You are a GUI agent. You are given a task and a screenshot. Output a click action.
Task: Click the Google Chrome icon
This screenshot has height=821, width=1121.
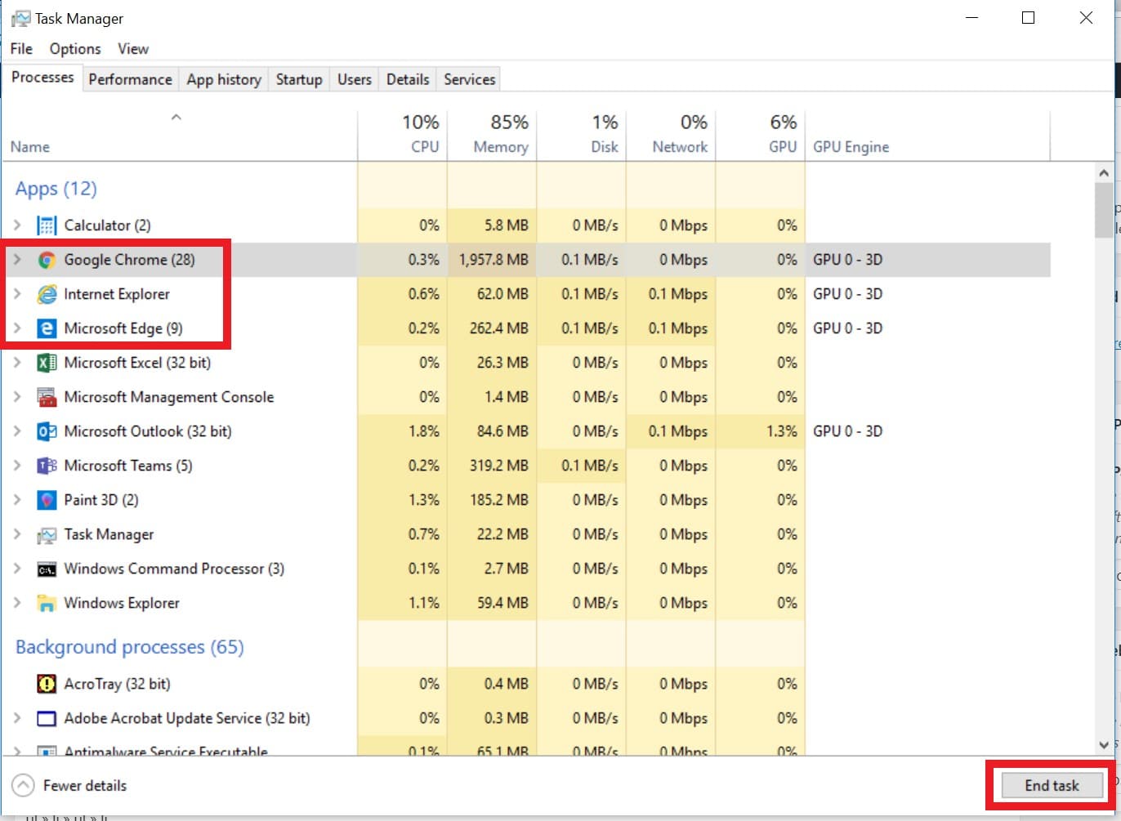pos(47,260)
